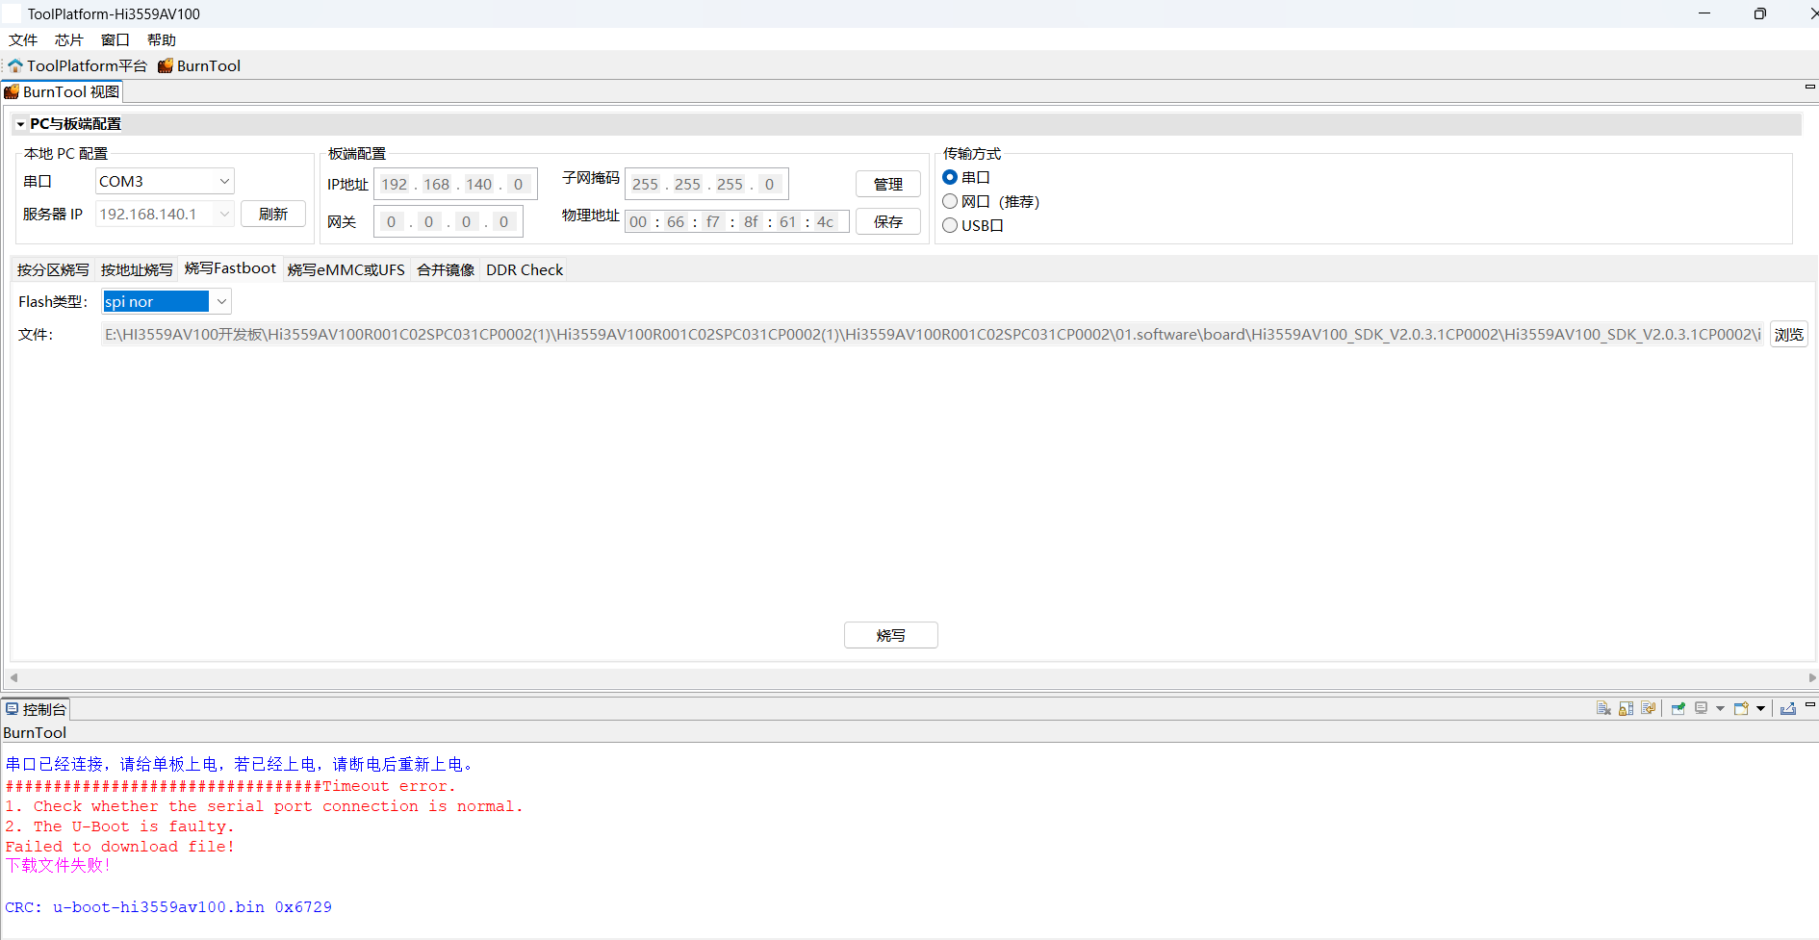Minimize the BurnTool view panel
The image size is (1819, 940).
1810,88
